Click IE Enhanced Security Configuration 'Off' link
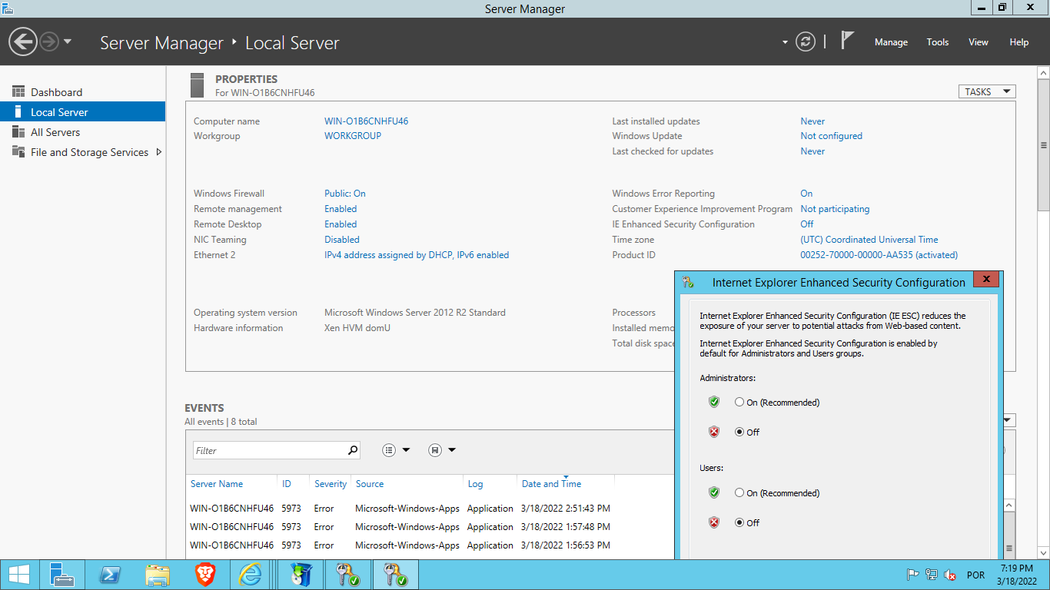The height and width of the screenshot is (590, 1050). click(x=806, y=224)
